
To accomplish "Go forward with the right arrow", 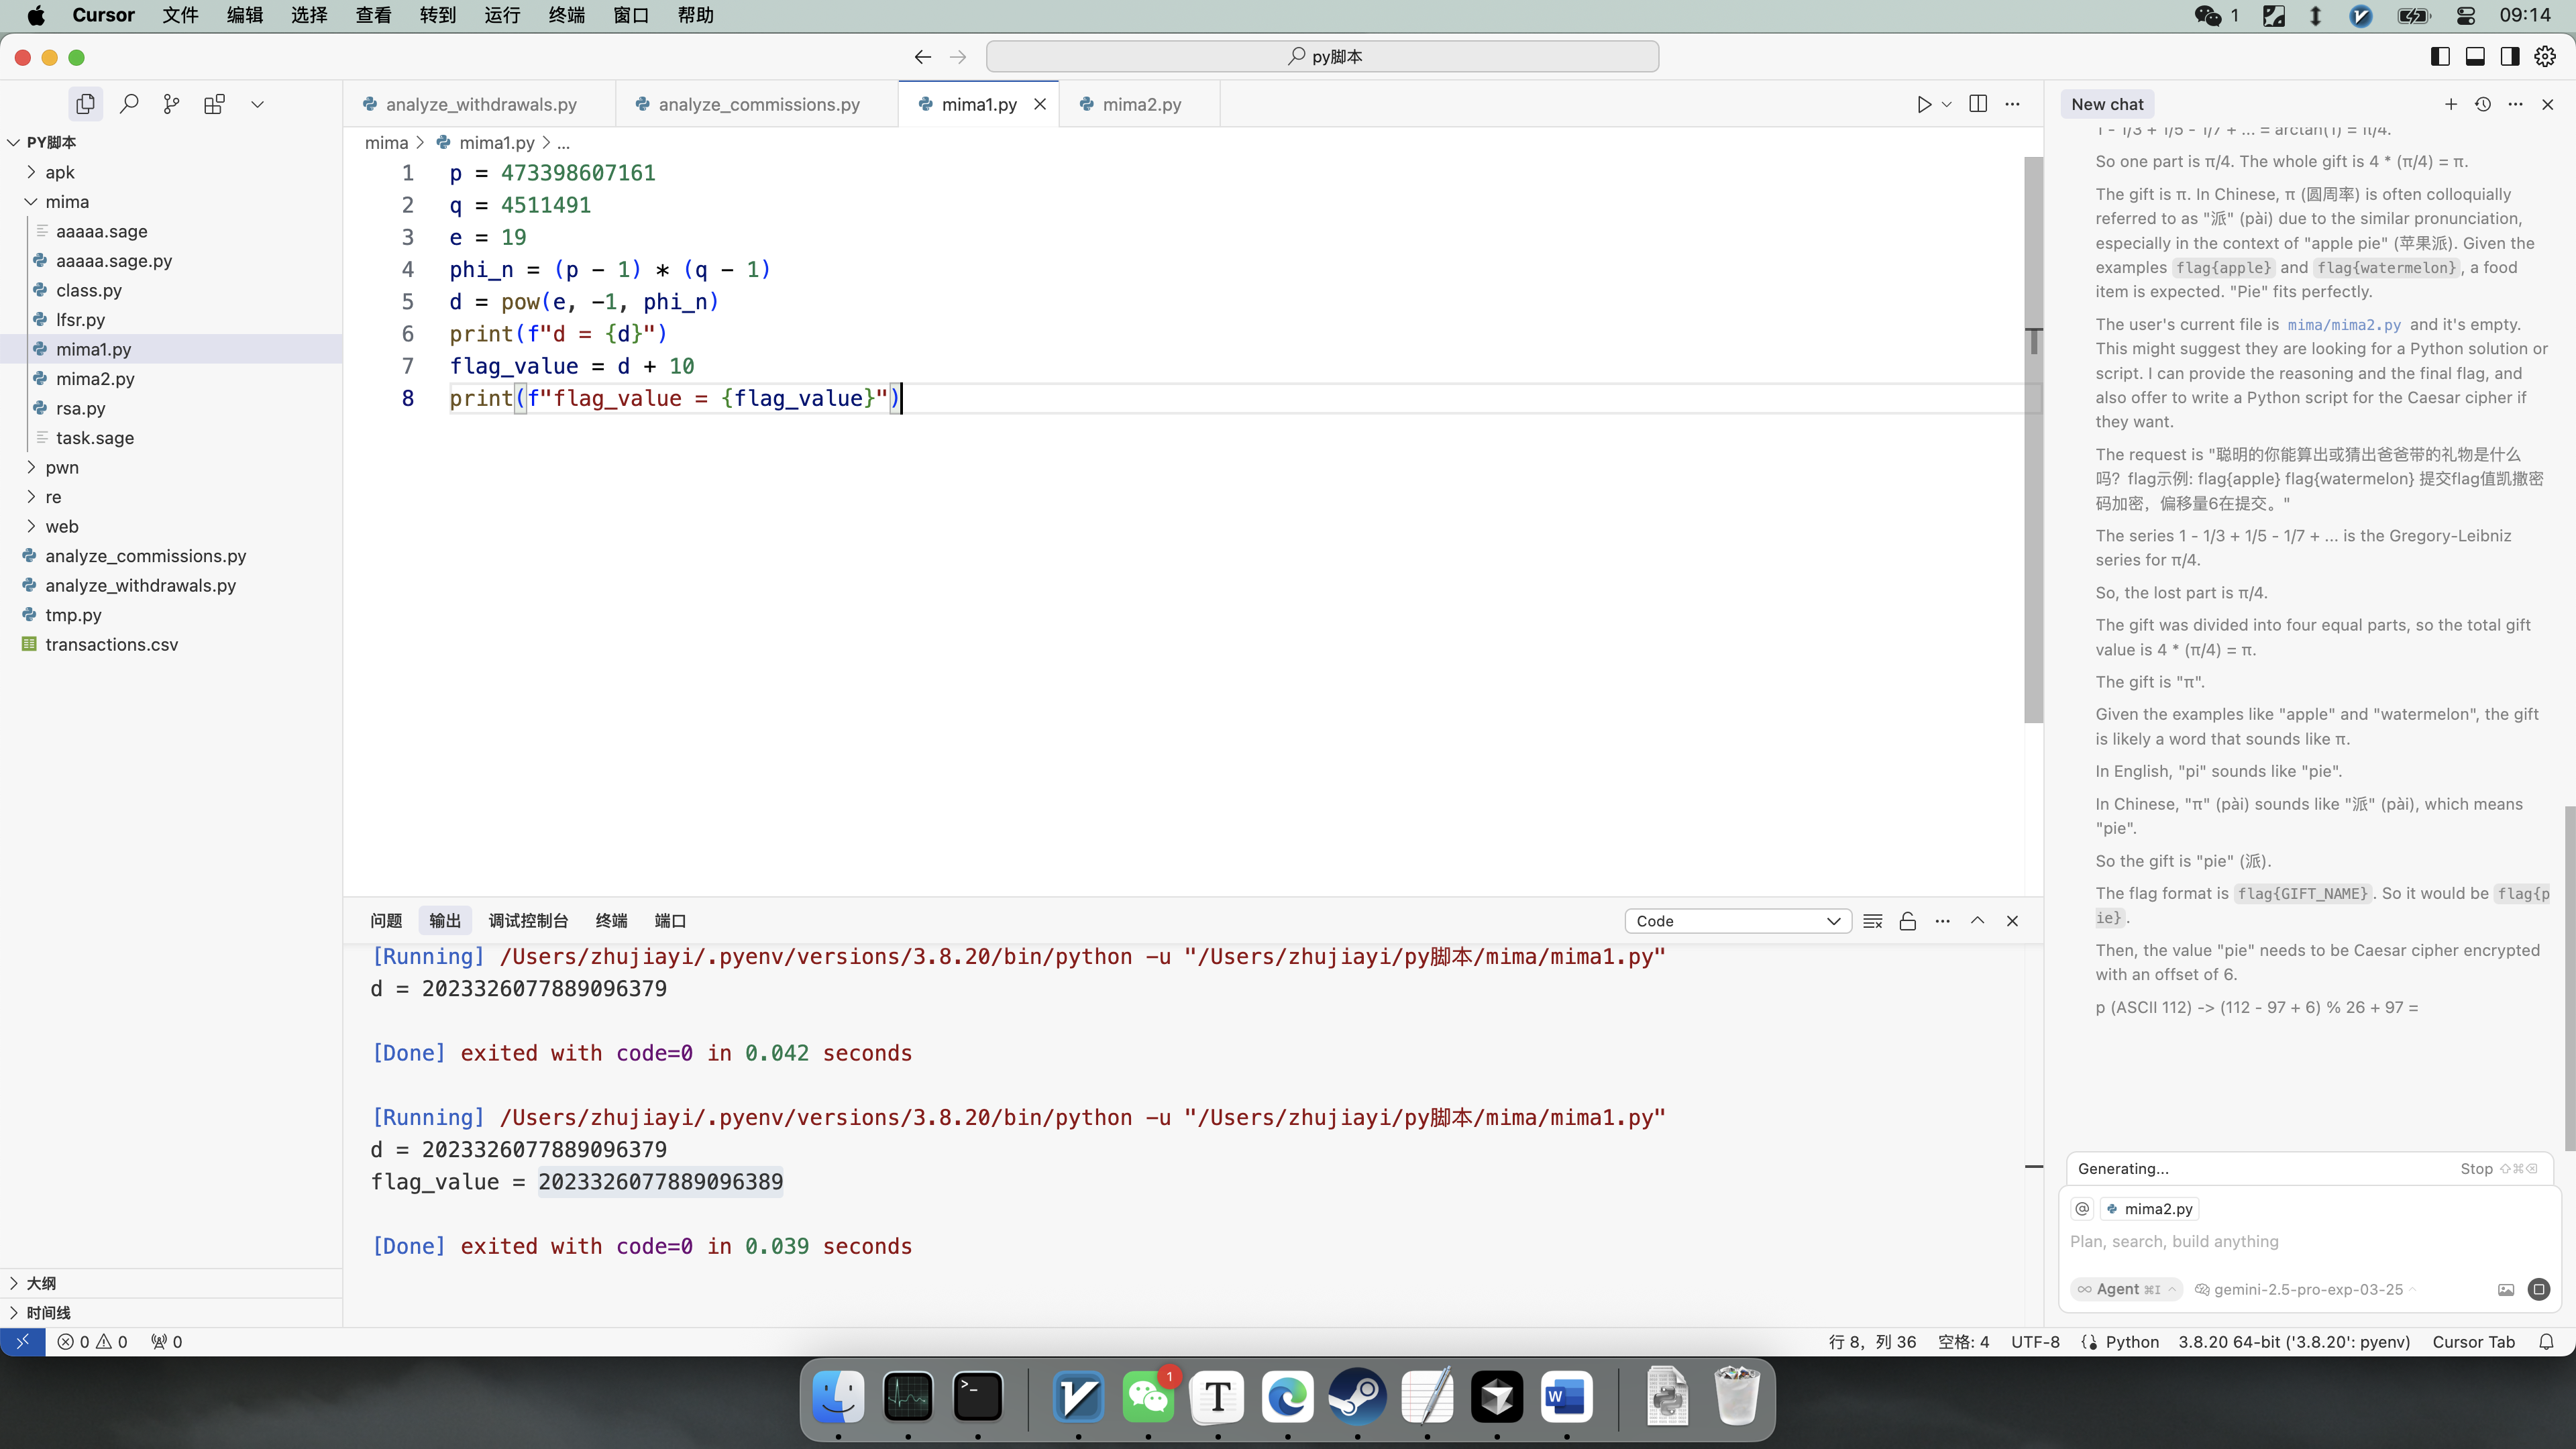I will 958,56.
